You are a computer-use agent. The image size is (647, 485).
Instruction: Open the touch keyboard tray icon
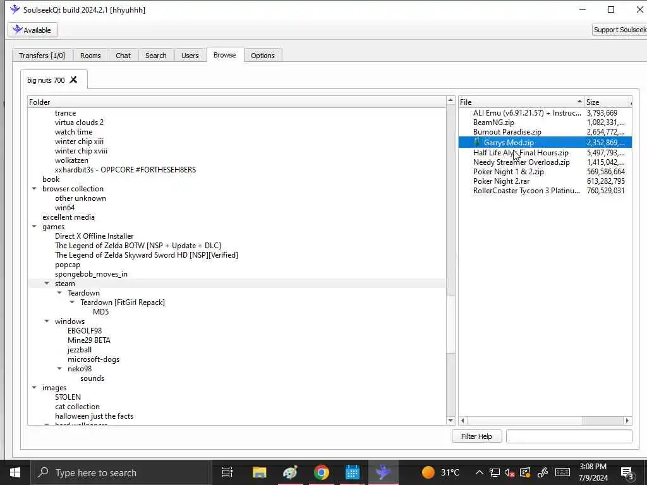point(562,472)
